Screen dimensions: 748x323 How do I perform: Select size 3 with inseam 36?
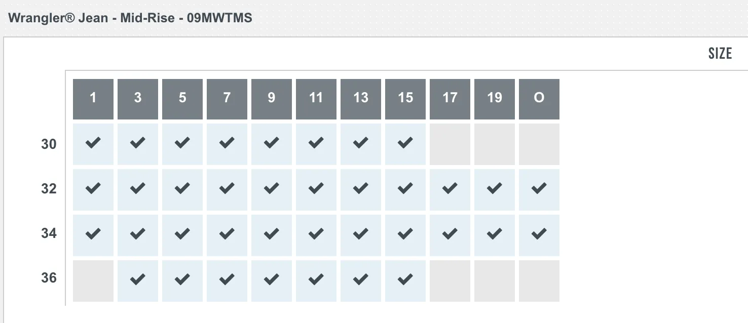tap(138, 281)
